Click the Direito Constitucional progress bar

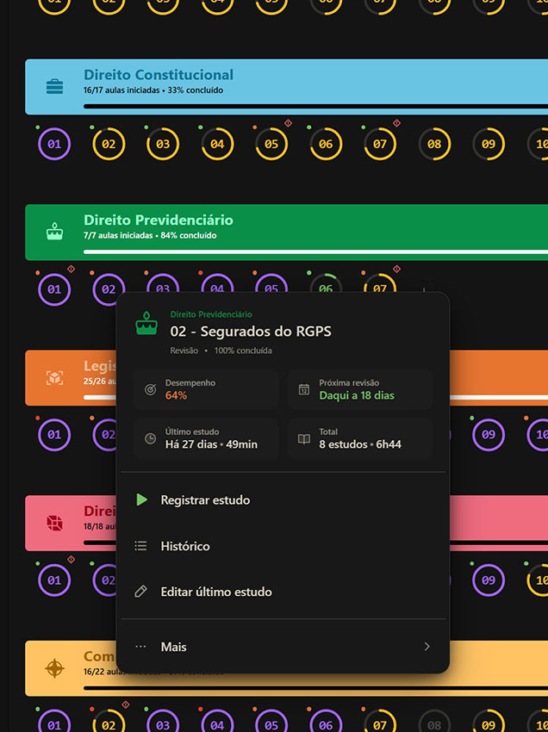click(x=316, y=107)
